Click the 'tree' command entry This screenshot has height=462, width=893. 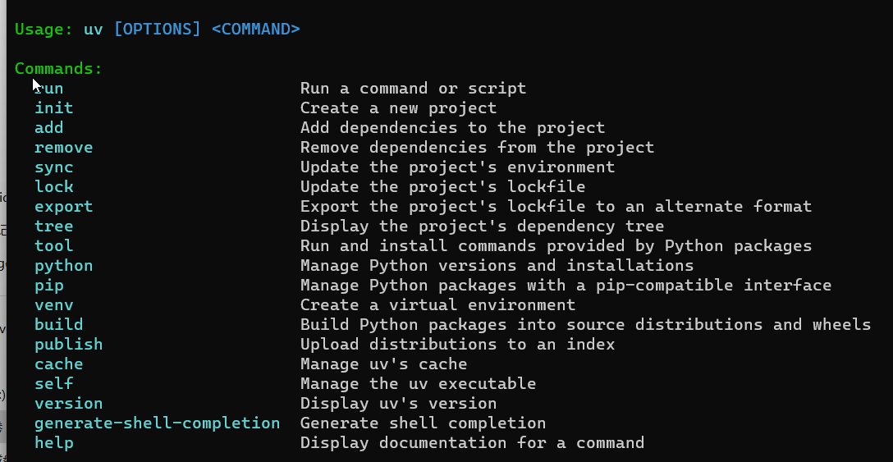click(x=54, y=226)
